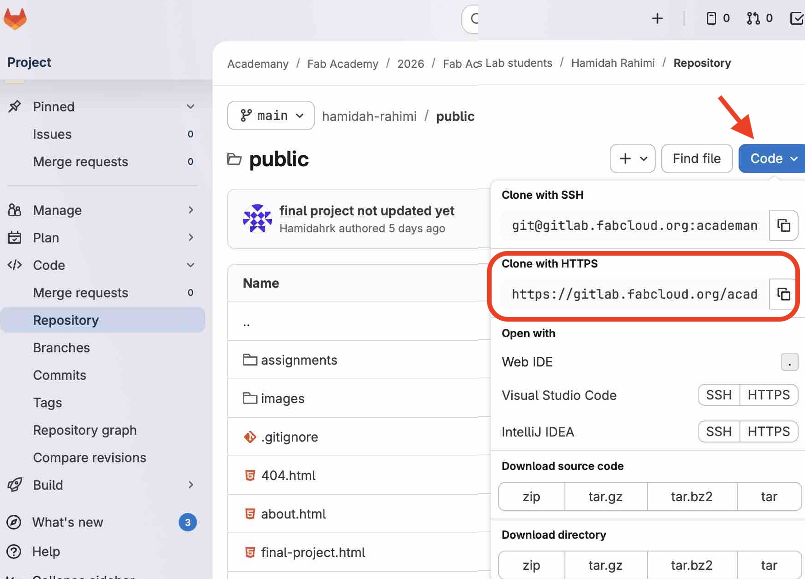This screenshot has width=805, height=579.
Task: Copy the SSH clone URL
Action: [783, 225]
